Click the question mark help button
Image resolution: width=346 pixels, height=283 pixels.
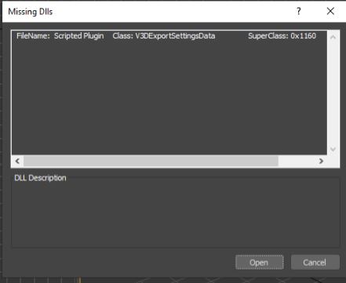299,11
